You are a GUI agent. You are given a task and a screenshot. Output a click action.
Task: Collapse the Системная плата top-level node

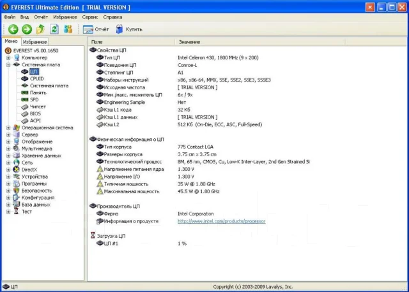click(8, 65)
